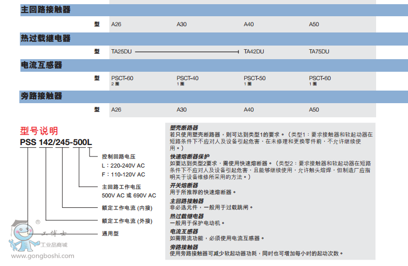Click the PSCT-50 current transformer entry
This screenshot has height=266, width=408.
pyautogui.click(x=254, y=78)
